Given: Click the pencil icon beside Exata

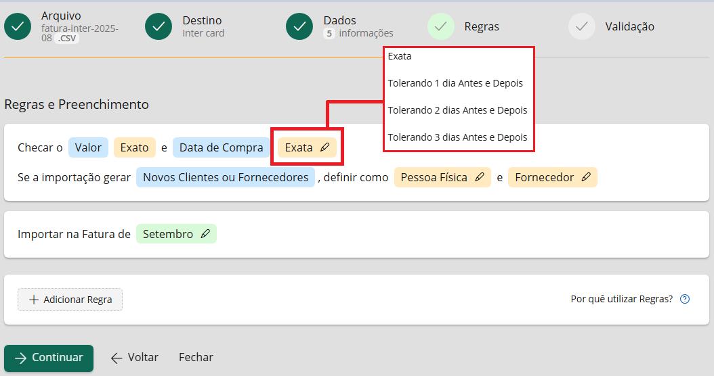Looking at the screenshot, I should tap(324, 147).
